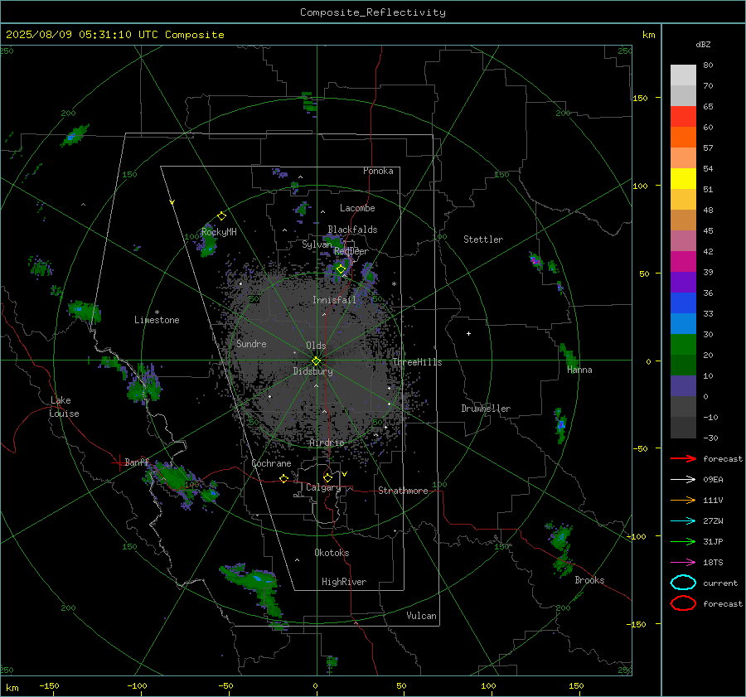746x697 pixels.
Task: Click the light gray 70 dBZ color swatch
Action: tap(683, 75)
